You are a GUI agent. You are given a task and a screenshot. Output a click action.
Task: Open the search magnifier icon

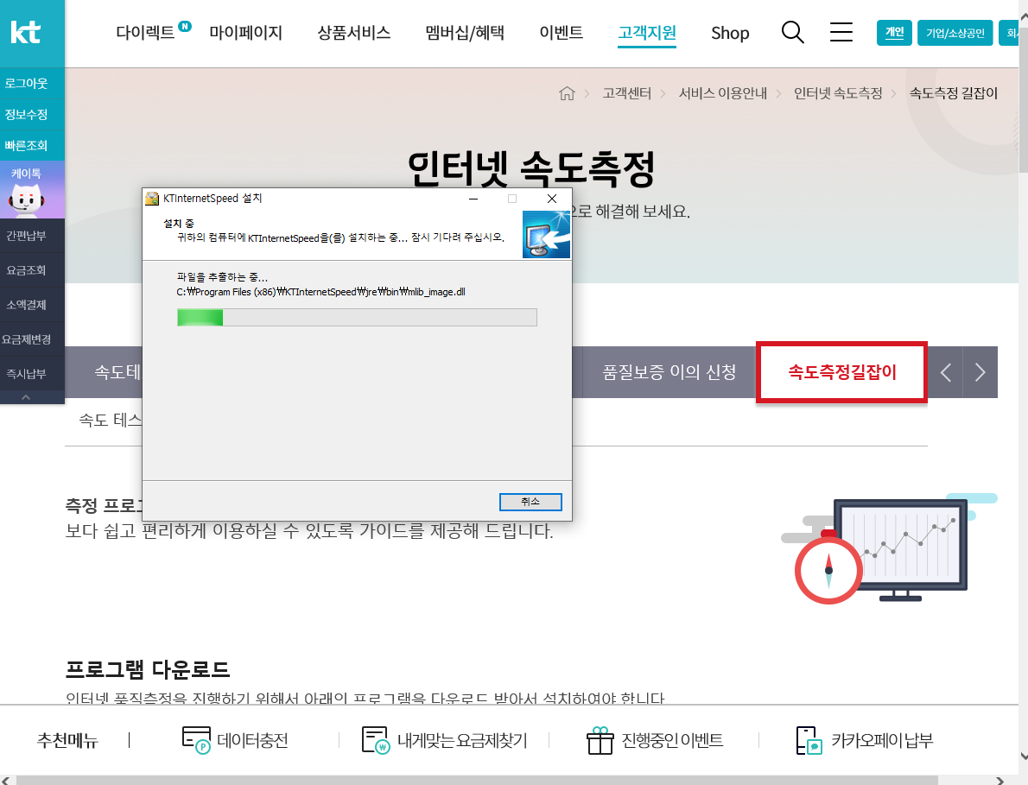pyautogui.click(x=793, y=32)
